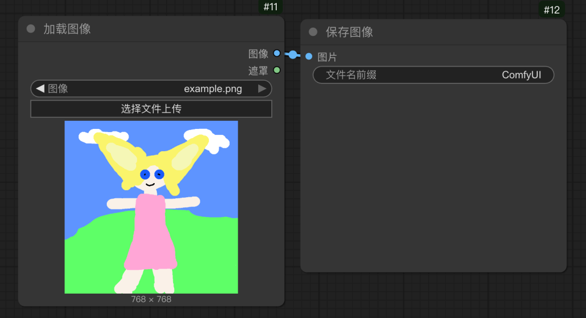Viewport: 586px width, 318px height.
Task: Click the #12 node ID badge
Action: (552, 10)
